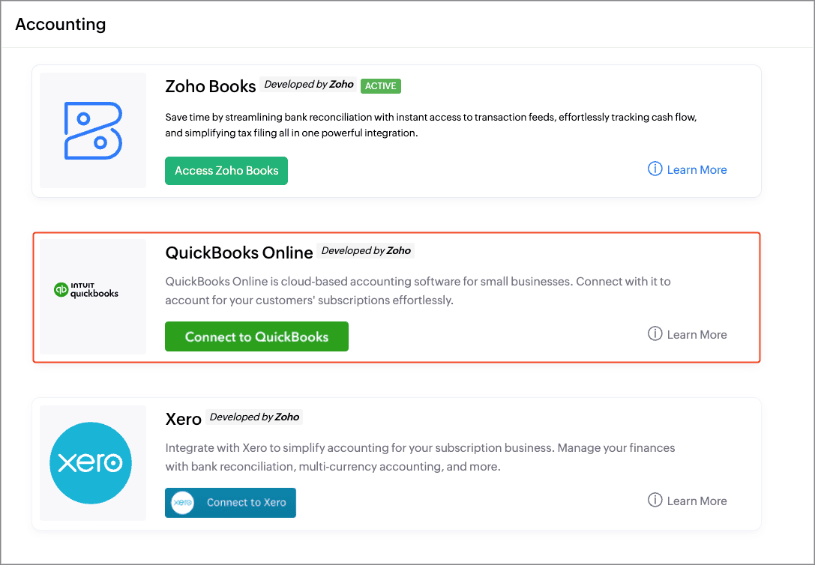
Task: Click Developed by Zoho tag on QuickBooks
Action: 366,250
